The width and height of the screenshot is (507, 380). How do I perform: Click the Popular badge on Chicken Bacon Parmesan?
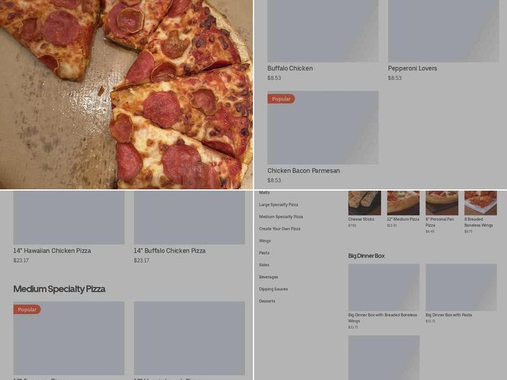click(x=281, y=99)
